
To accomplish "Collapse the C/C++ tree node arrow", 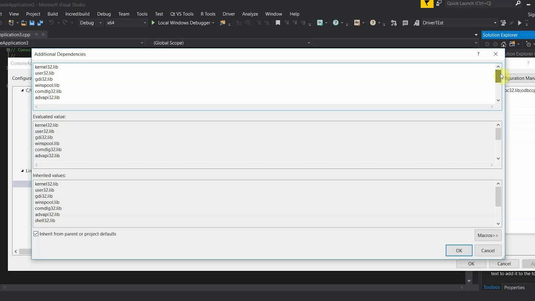I will click(23, 90).
